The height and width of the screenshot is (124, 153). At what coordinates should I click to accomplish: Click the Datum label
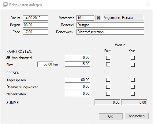tap(15, 18)
